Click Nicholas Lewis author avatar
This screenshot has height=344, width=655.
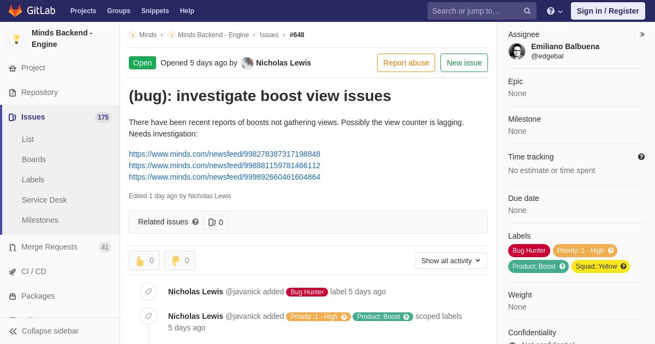(247, 63)
